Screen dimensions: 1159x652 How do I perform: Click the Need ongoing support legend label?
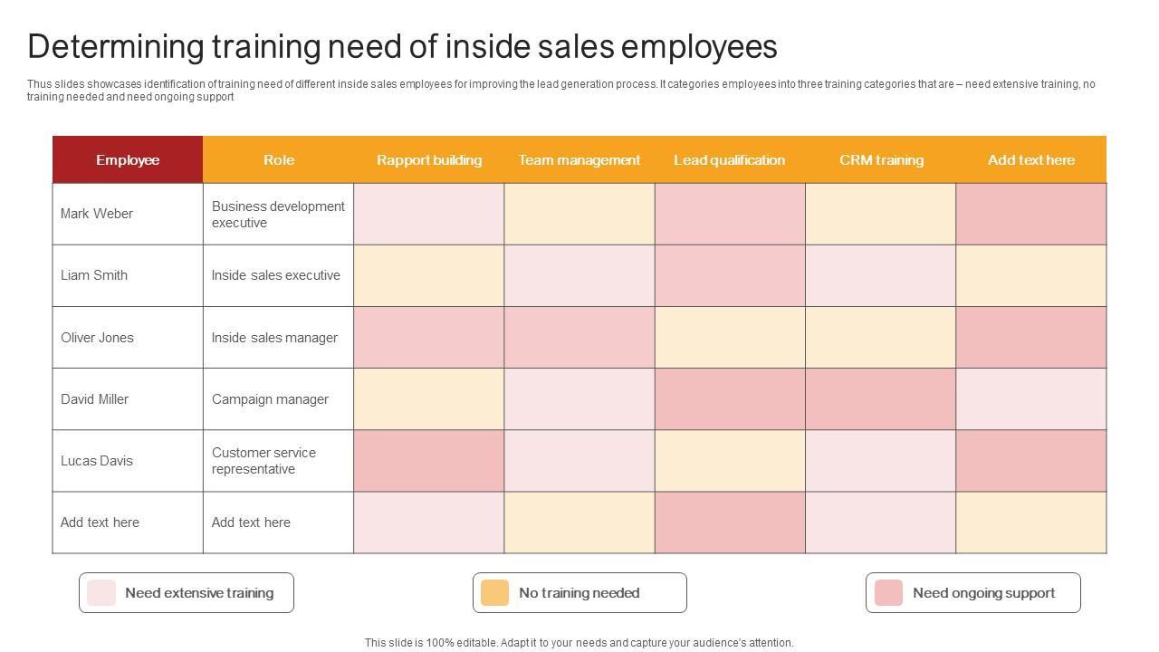click(x=983, y=593)
